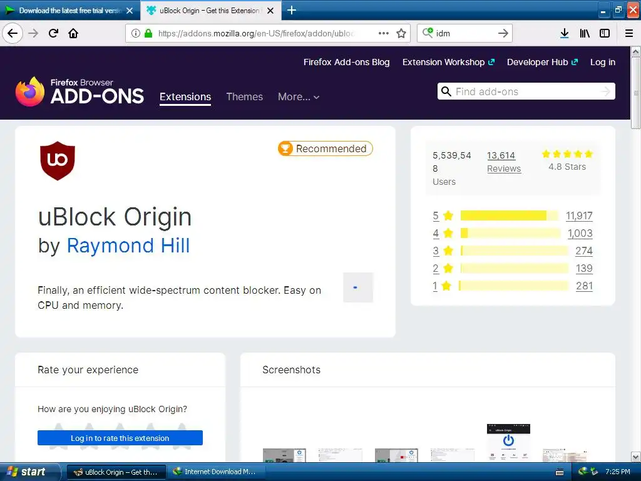Switch to uBlock Origin taskbar button

click(116, 472)
